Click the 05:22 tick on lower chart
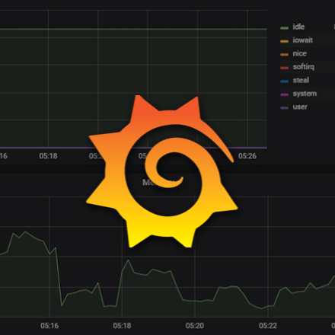Viewport: 335px width, 335px height. click(x=268, y=326)
